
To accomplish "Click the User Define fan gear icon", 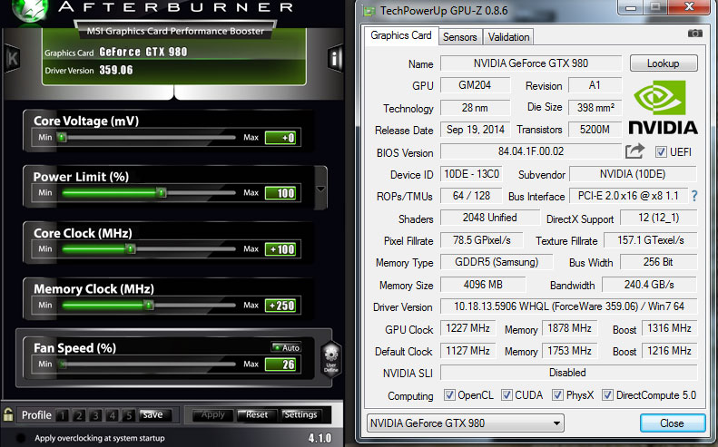I will click(x=331, y=359).
